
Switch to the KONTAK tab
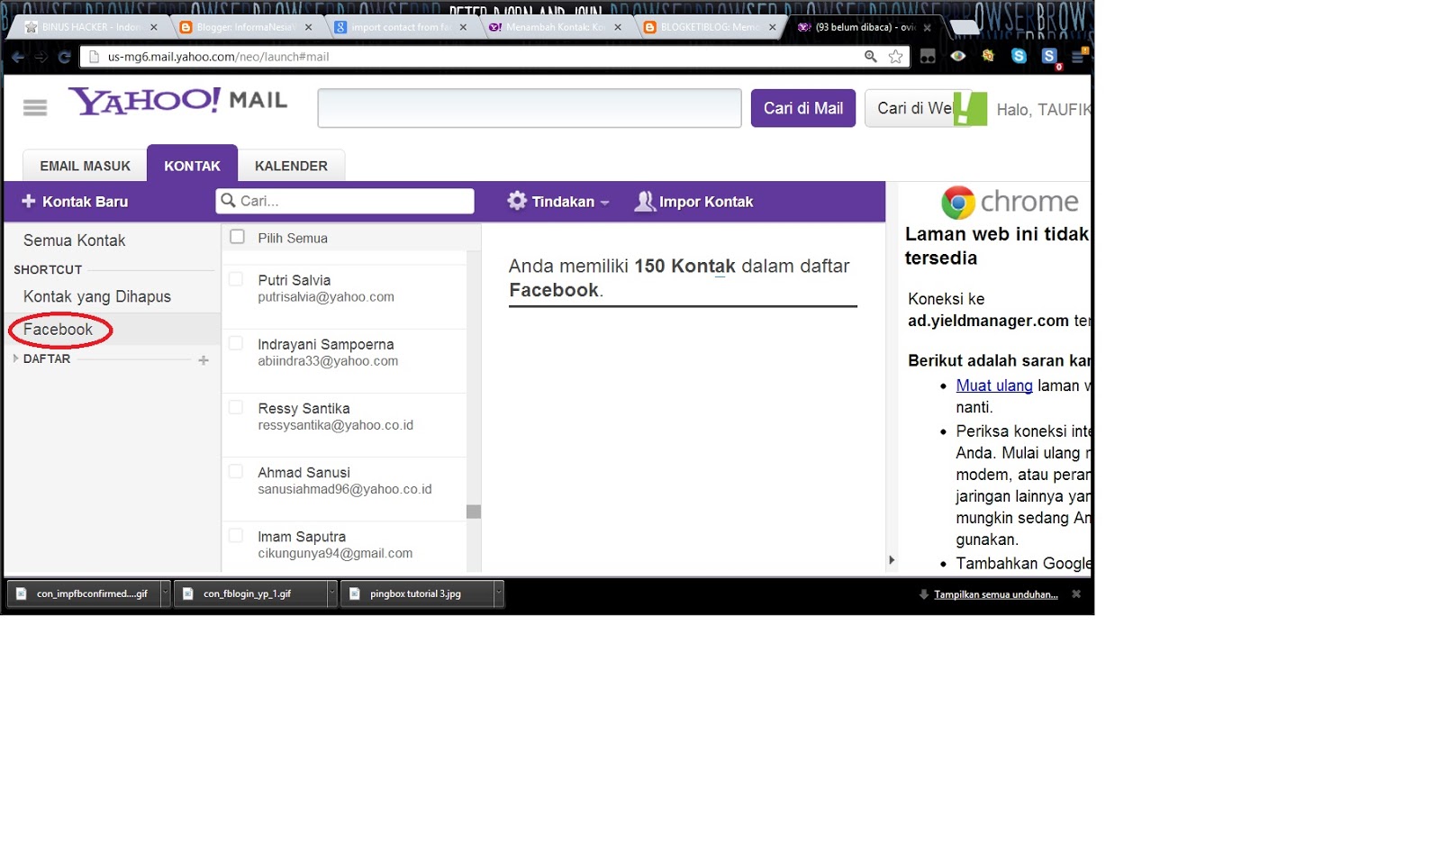click(192, 165)
